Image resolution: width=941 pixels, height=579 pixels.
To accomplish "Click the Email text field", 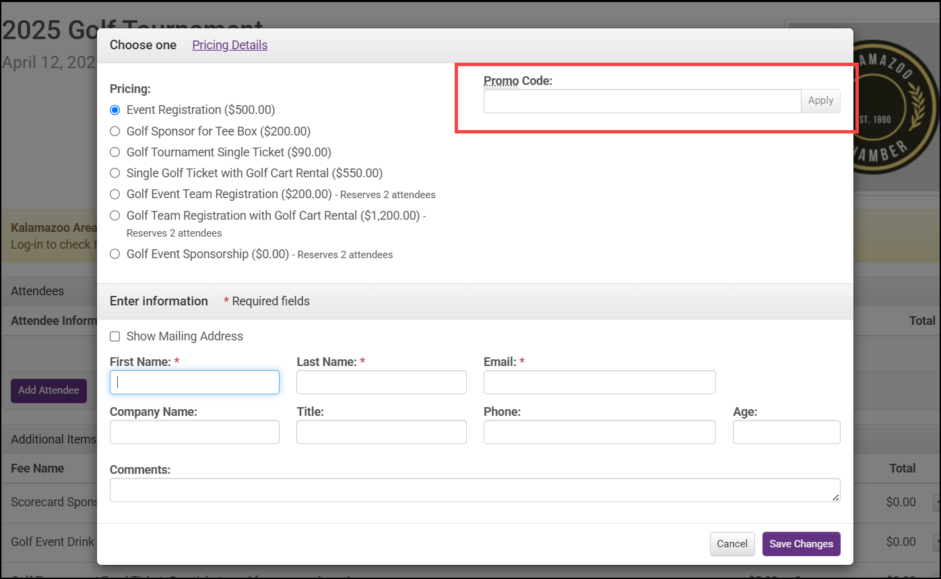I will tap(599, 382).
